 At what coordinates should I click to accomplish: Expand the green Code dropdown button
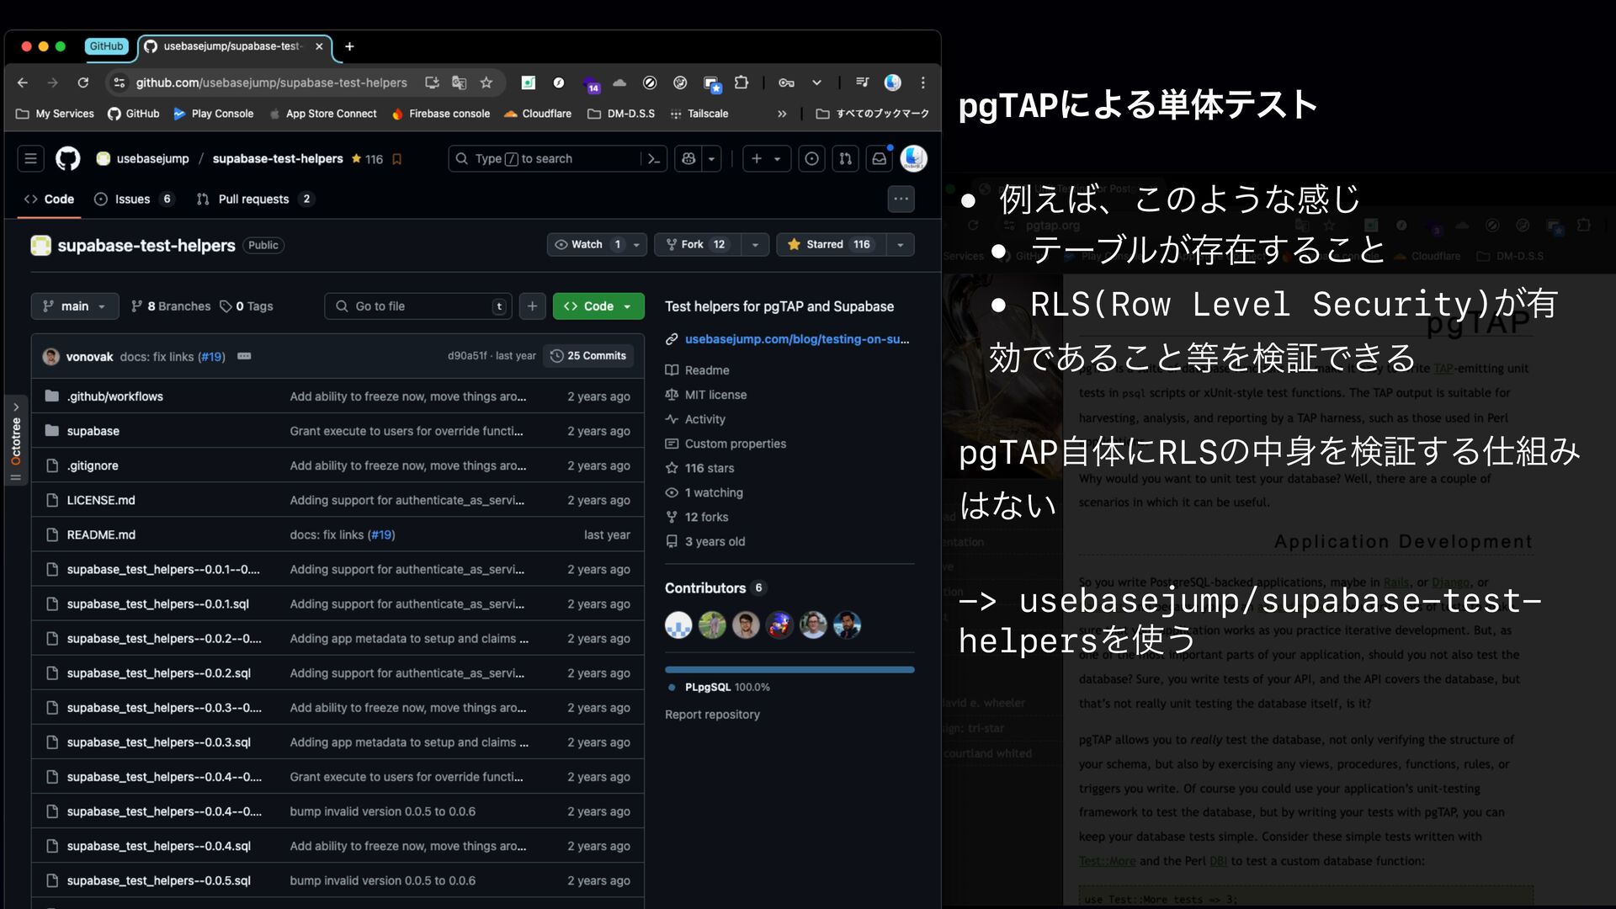pyautogui.click(x=598, y=306)
